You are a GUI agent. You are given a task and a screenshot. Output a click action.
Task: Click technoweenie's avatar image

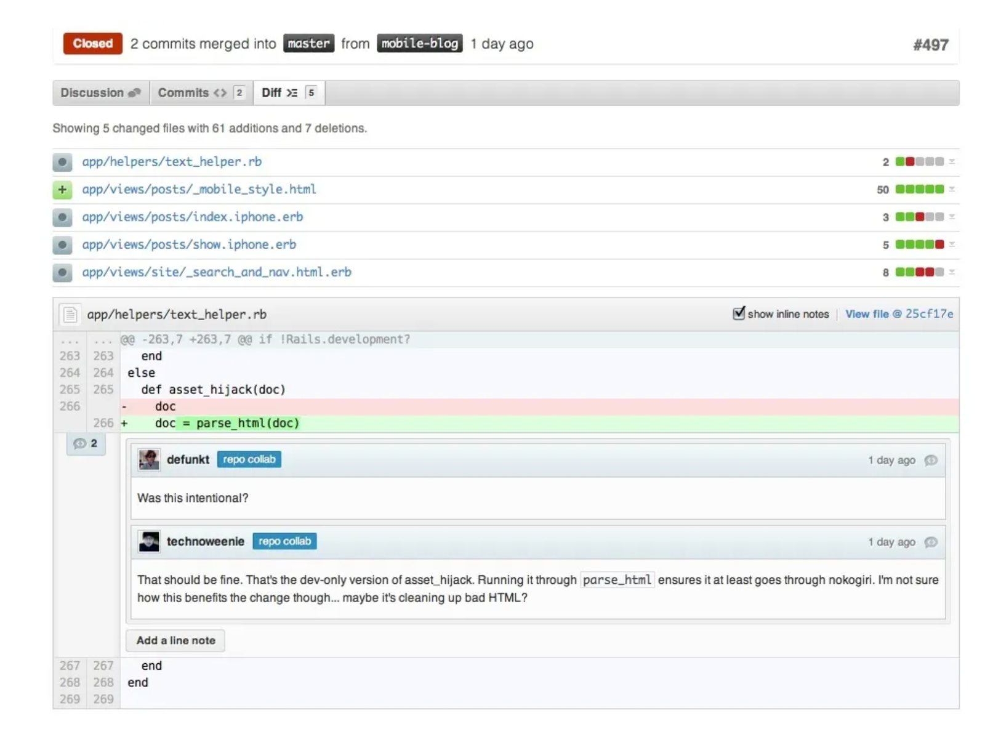pyautogui.click(x=149, y=542)
